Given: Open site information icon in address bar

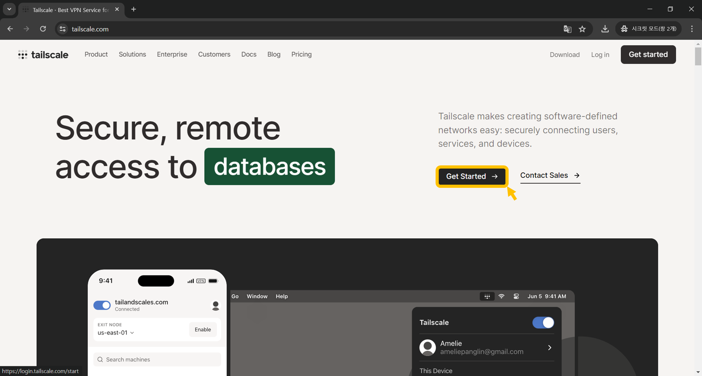Looking at the screenshot, I should tap(62, 29).
